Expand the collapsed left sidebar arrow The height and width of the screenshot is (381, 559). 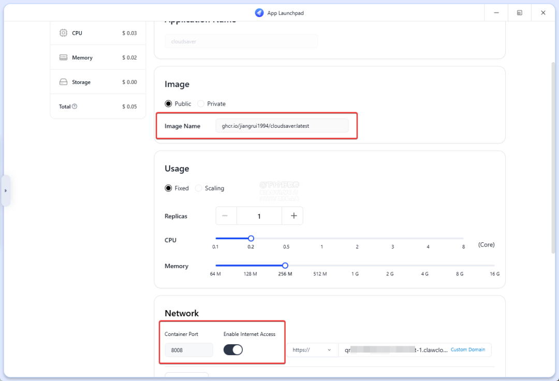[6, 190]
